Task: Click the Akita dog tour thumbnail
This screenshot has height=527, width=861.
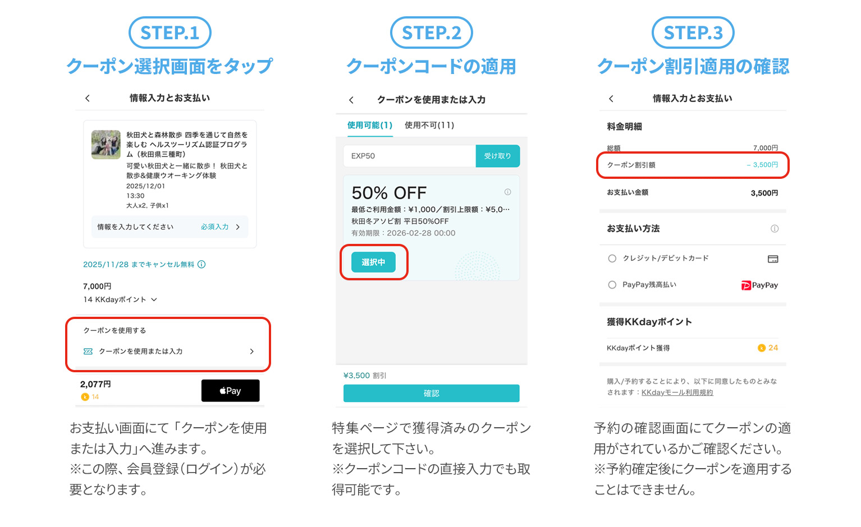Action: click(106, 145)
